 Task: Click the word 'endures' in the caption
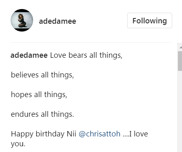pyautogui.click(x=25, y=114)
